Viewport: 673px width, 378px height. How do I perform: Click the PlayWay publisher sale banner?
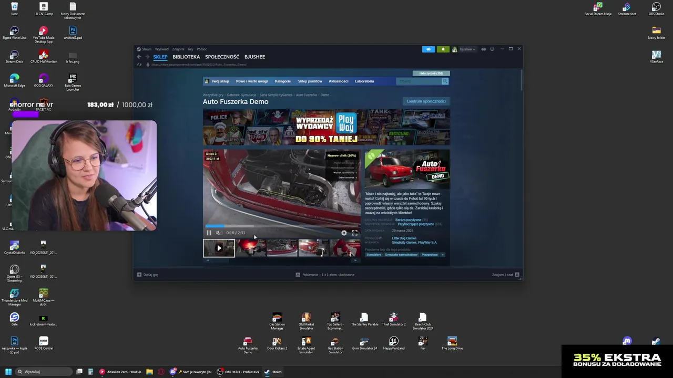click(x=326, y=127)
